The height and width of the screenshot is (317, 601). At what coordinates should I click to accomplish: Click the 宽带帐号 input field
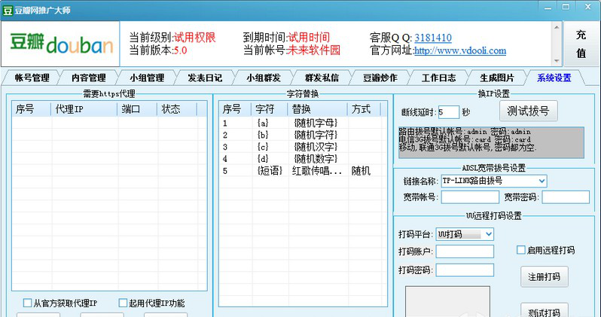coord(470,197)
